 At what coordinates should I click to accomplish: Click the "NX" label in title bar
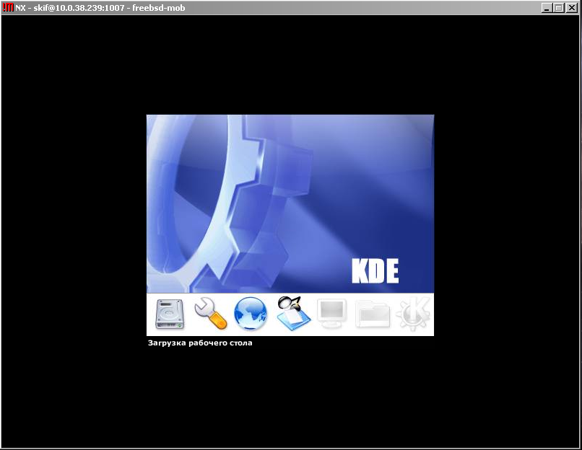pyautogui.click(x=20, y=7)
